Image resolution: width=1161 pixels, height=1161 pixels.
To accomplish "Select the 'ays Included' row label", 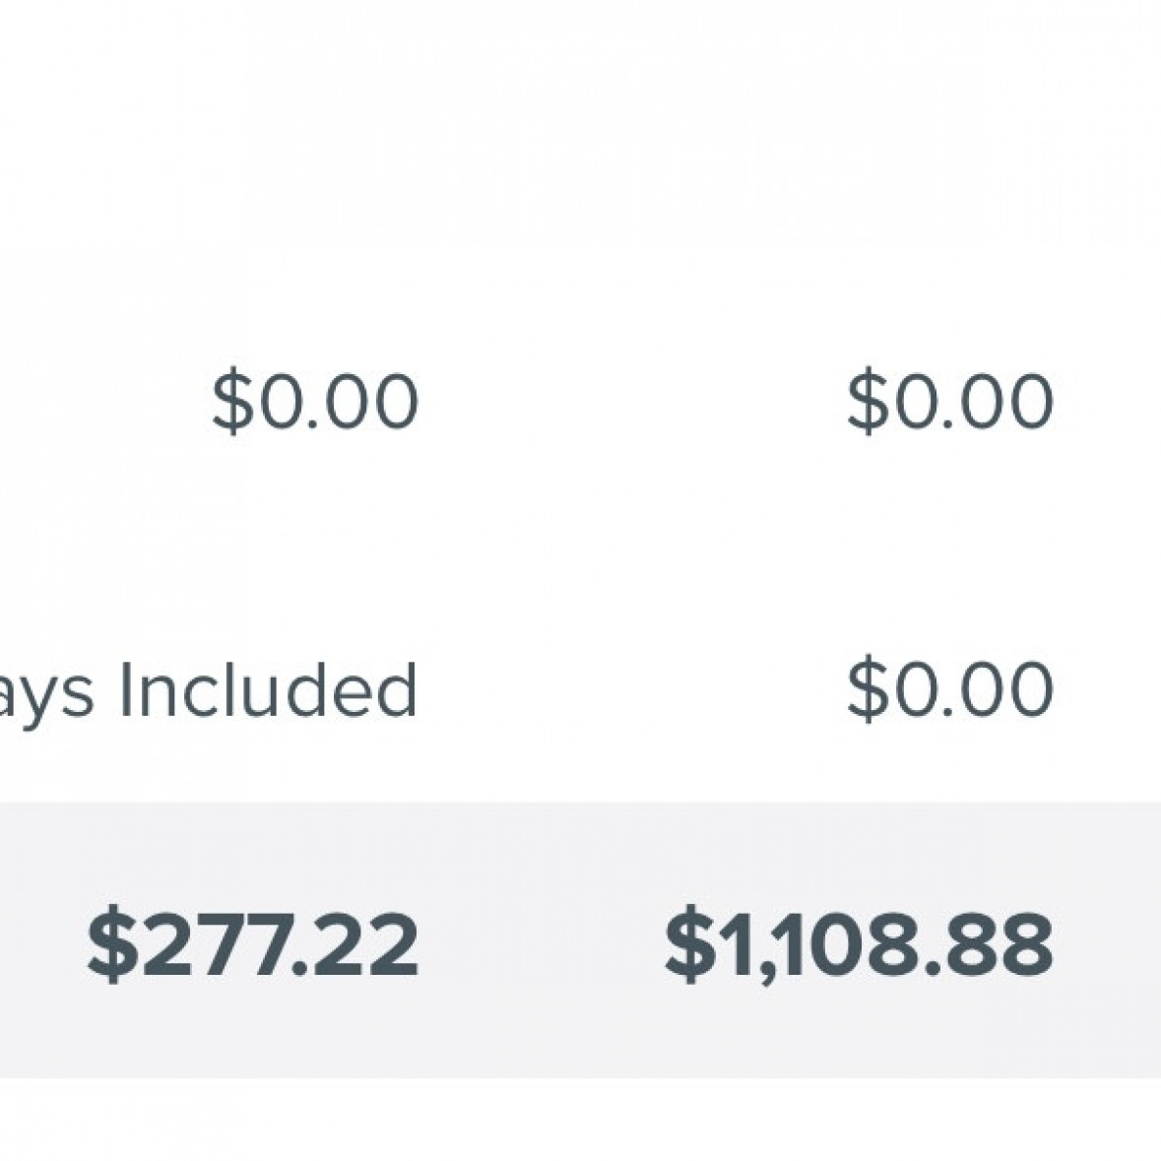I will (x=207, y=689).
